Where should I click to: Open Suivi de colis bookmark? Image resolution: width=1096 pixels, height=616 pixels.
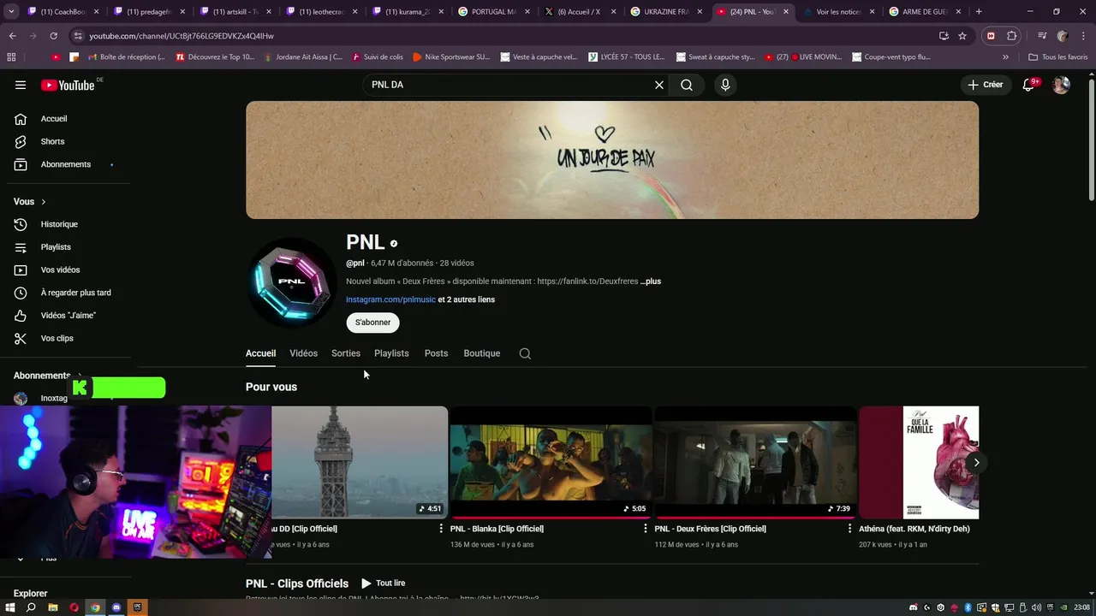click(x=377, y=57)
